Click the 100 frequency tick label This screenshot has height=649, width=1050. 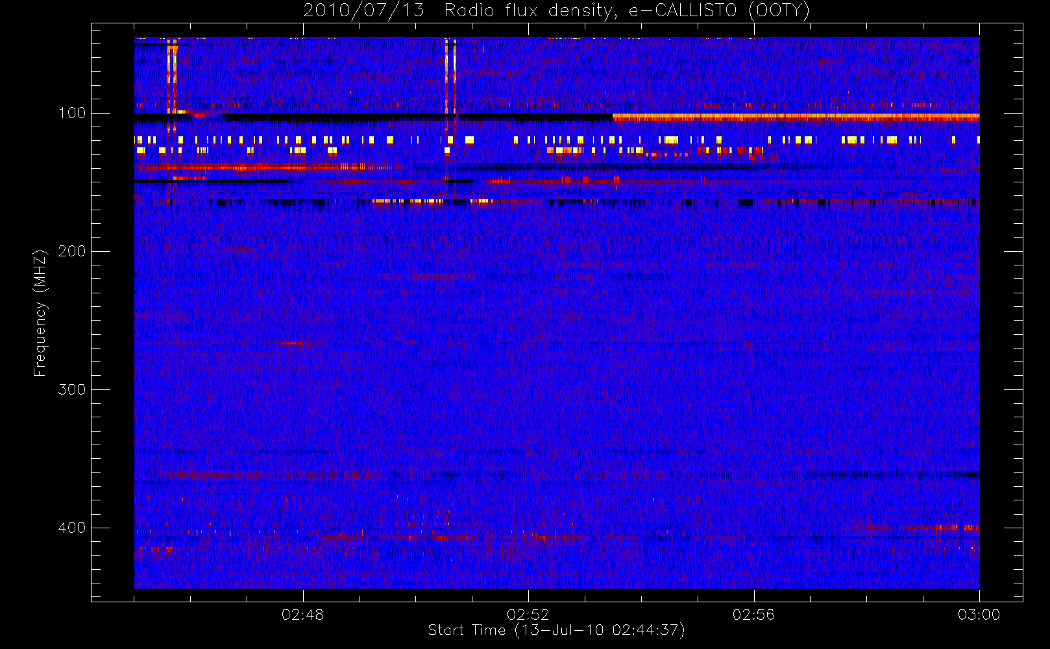pyautogui.click(x=71, y=113)
